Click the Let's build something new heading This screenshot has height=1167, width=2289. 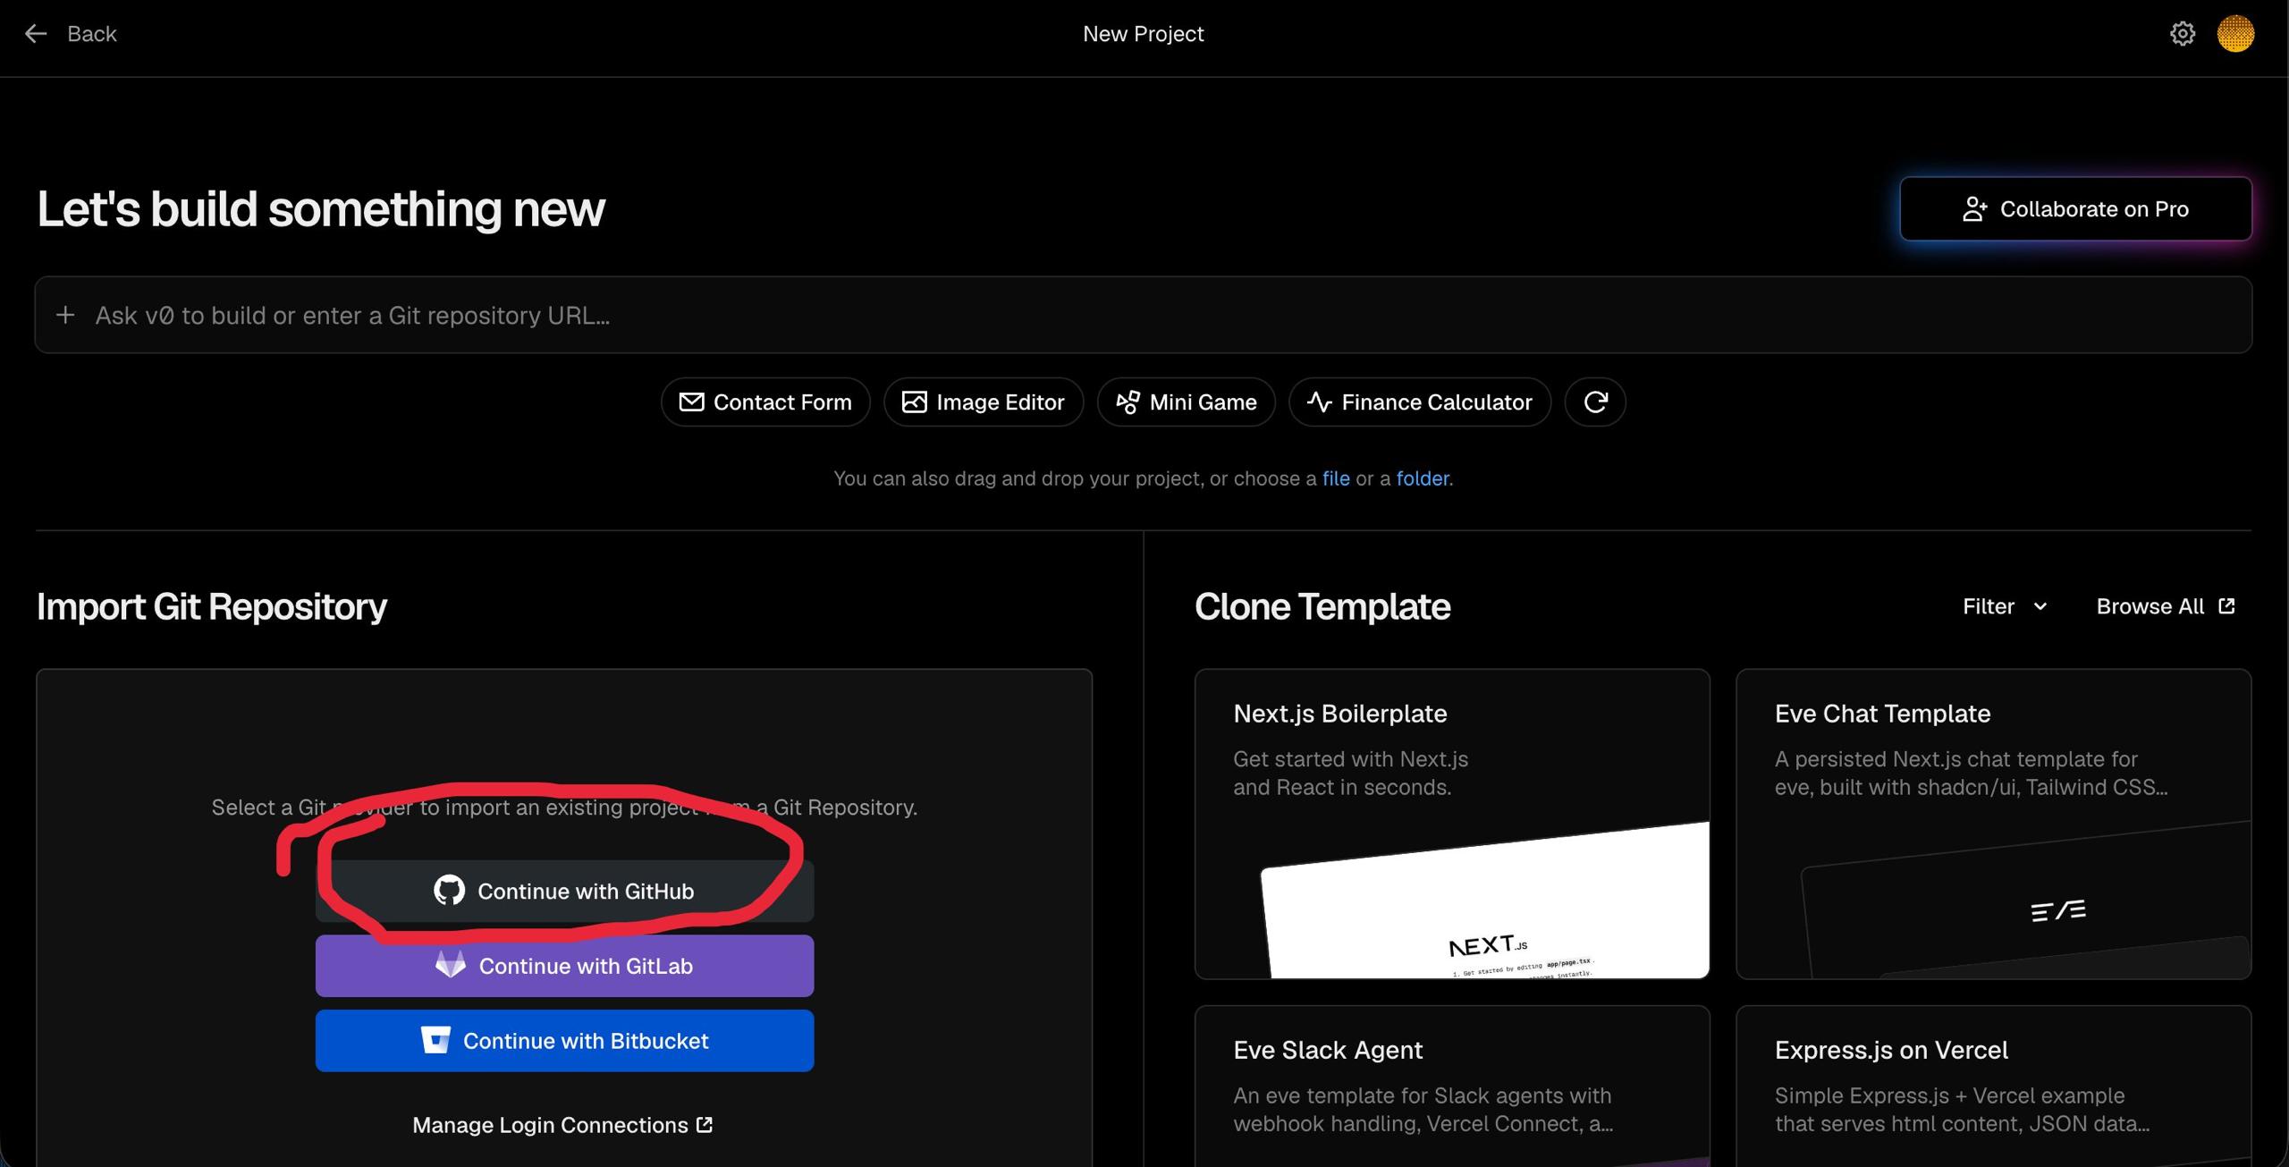(x=321, y=209)
